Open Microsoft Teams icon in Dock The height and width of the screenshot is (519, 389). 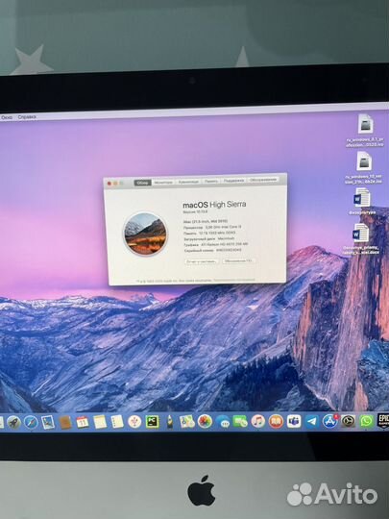pos(294,421)
